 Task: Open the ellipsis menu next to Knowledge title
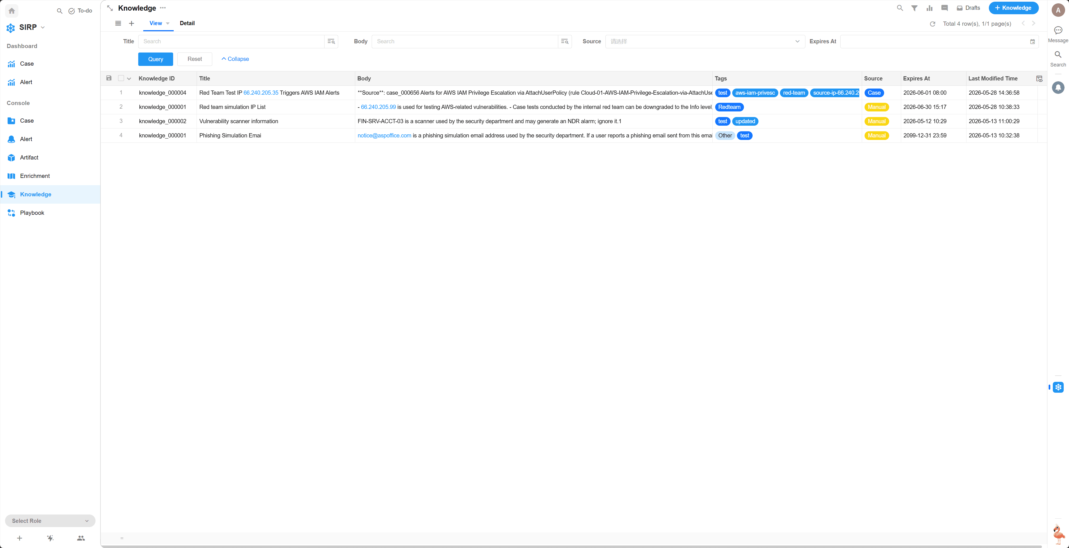(x=163, y=8)
